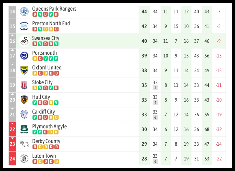Click the Preston North End club crest
The width and height of the screenshot is (235, 171).
24,26
